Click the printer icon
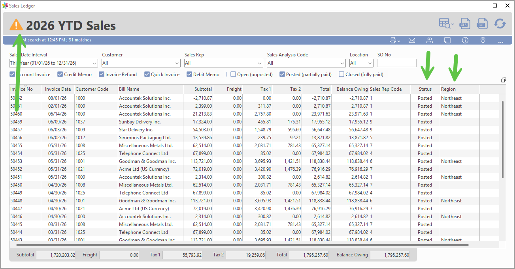This screenshot has height=269, width=515. click(x=393, y=40)
